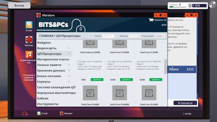This screenshot has height=122, width=217.
Task: Select the Система охлаждения ЦП category
Action: point(56,87)
